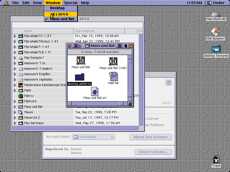The image size is (230, 172).
Task: Open the Accent Color Lavender dropdown
Action: [93, 137]
